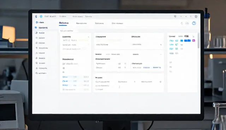The width and height of the screenshot is (226, 130).
Task: Click the second blue link in the middle card
Action: click(x=157, y=67)
